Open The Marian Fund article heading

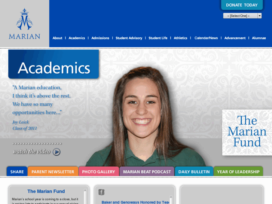click(x=46, y=191)
